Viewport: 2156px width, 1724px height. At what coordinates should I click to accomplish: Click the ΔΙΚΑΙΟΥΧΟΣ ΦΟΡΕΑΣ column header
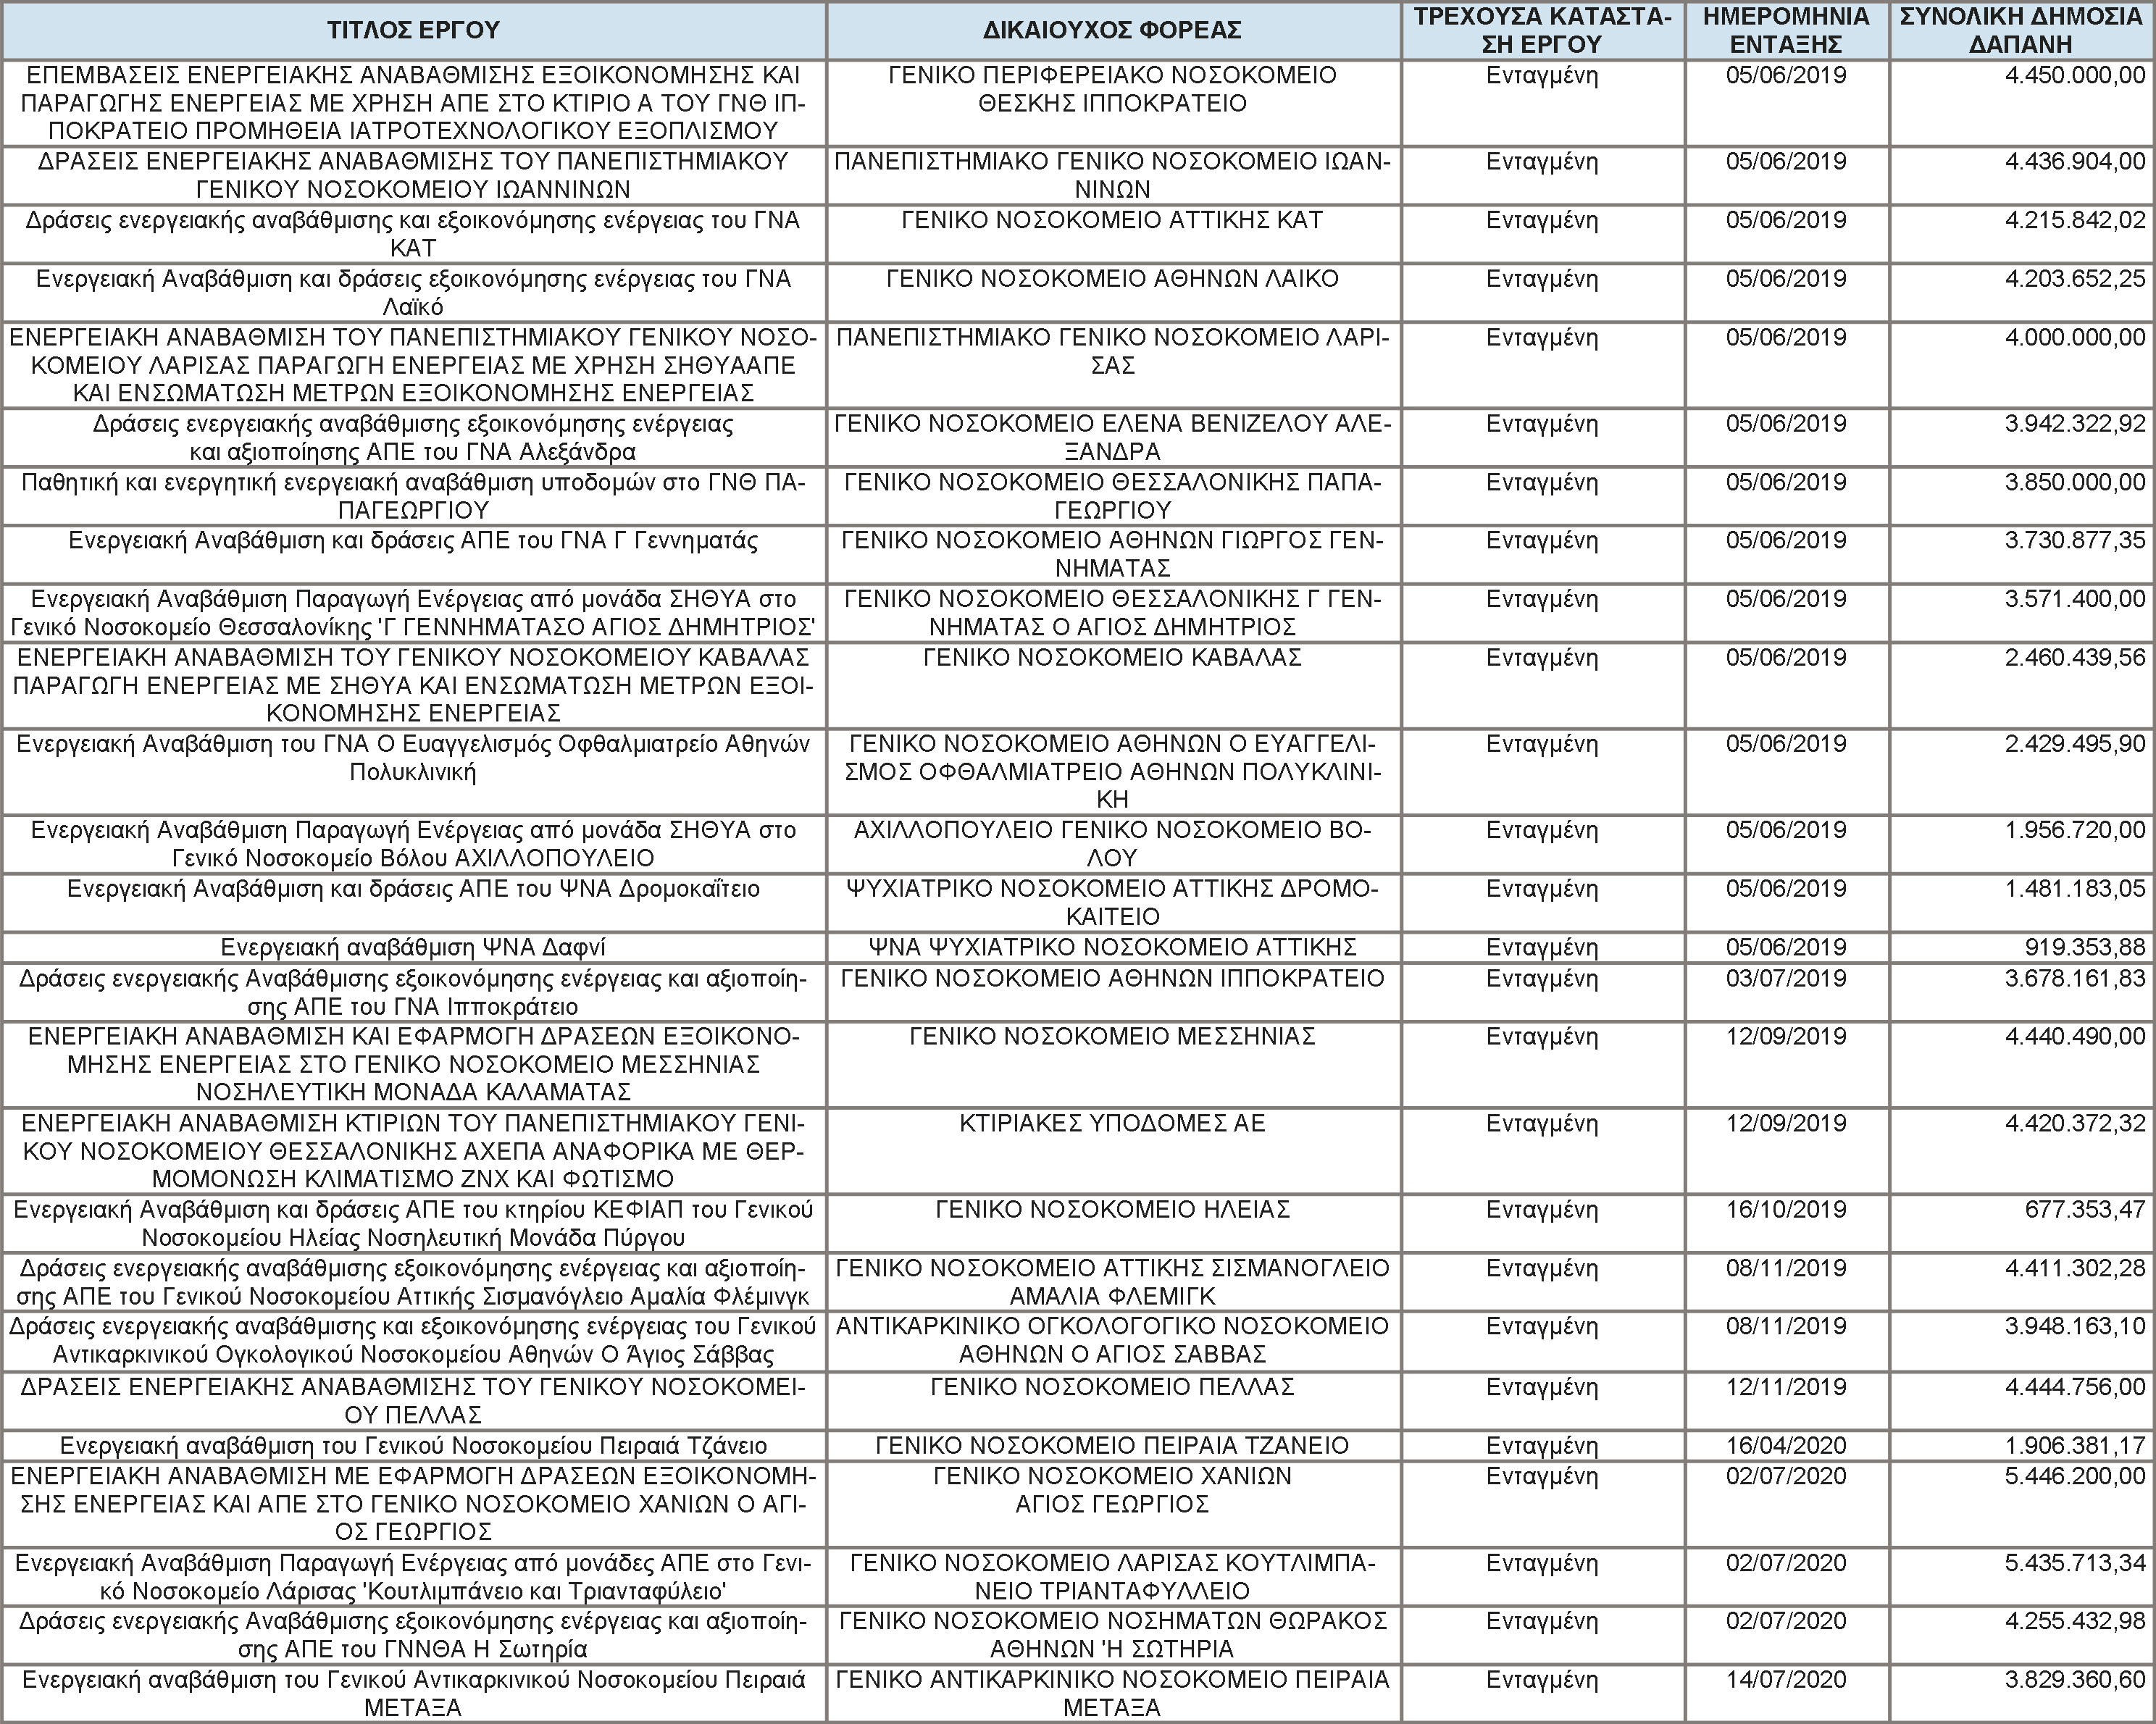[x=1112, y=30]
